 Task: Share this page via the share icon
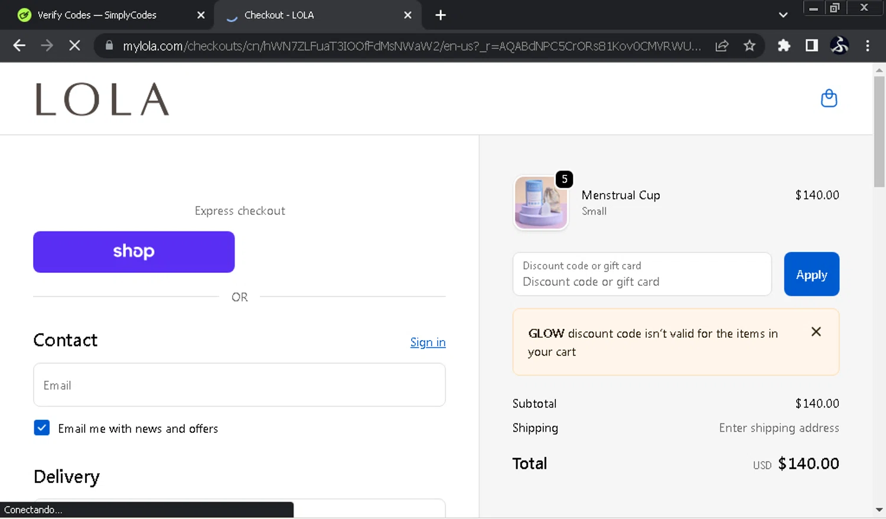click(722, 45)
